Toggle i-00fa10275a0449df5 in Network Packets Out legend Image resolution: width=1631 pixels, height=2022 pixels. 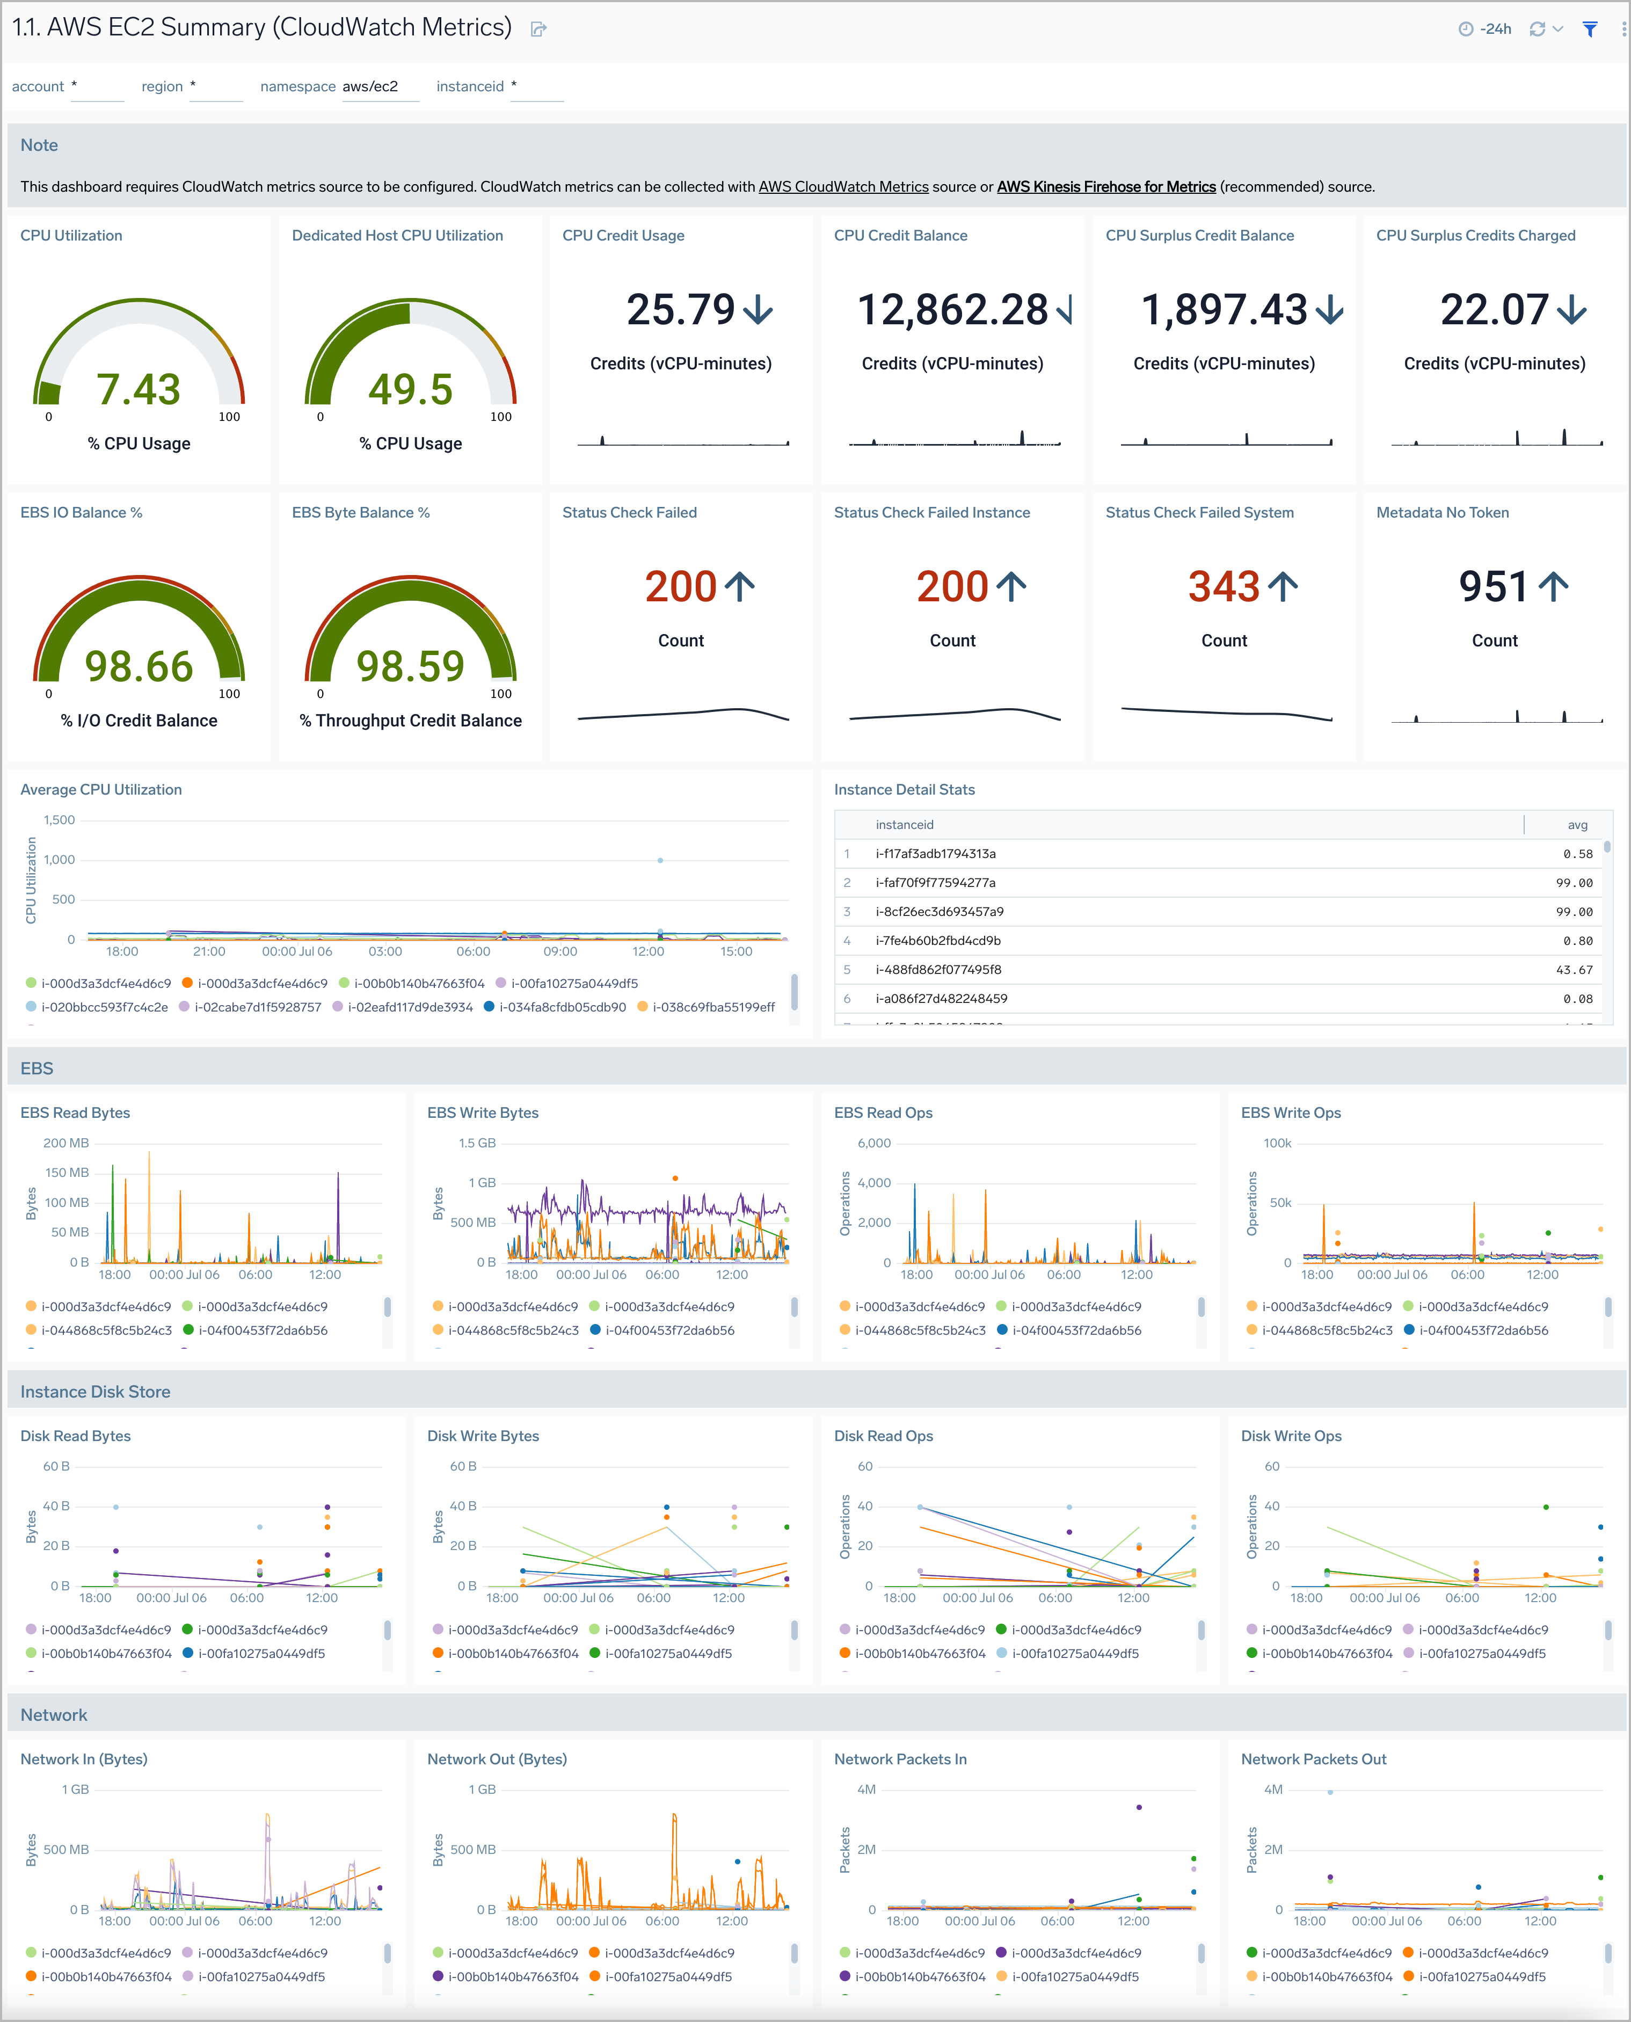[x=1474, y=1976]
